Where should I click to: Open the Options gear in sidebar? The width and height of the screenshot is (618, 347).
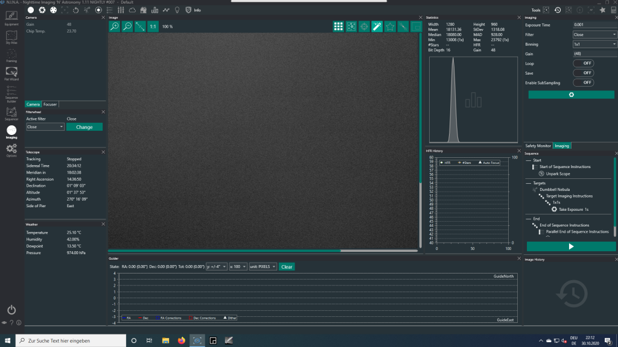[x=11, y=149]
